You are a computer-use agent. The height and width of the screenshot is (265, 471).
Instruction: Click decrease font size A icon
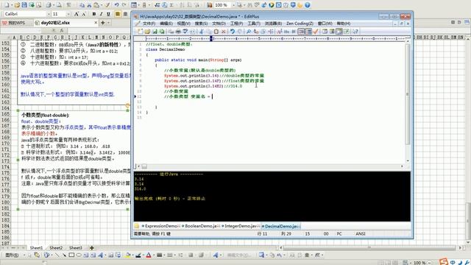[x=84, y=14]
